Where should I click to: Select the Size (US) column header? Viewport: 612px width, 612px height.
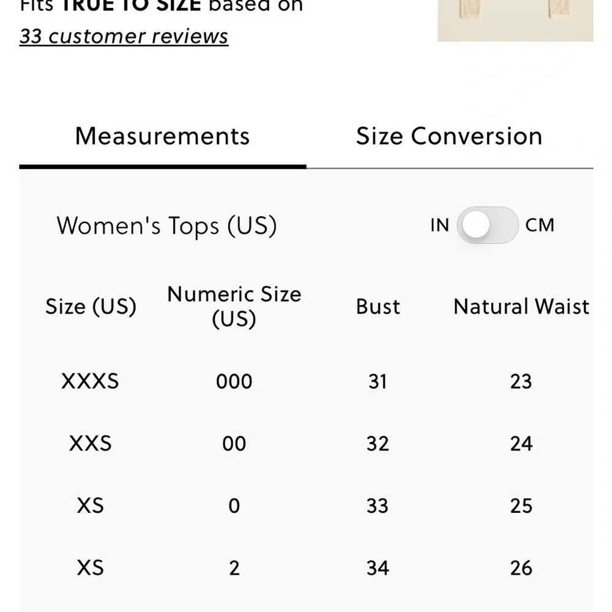tap(91, 306)
